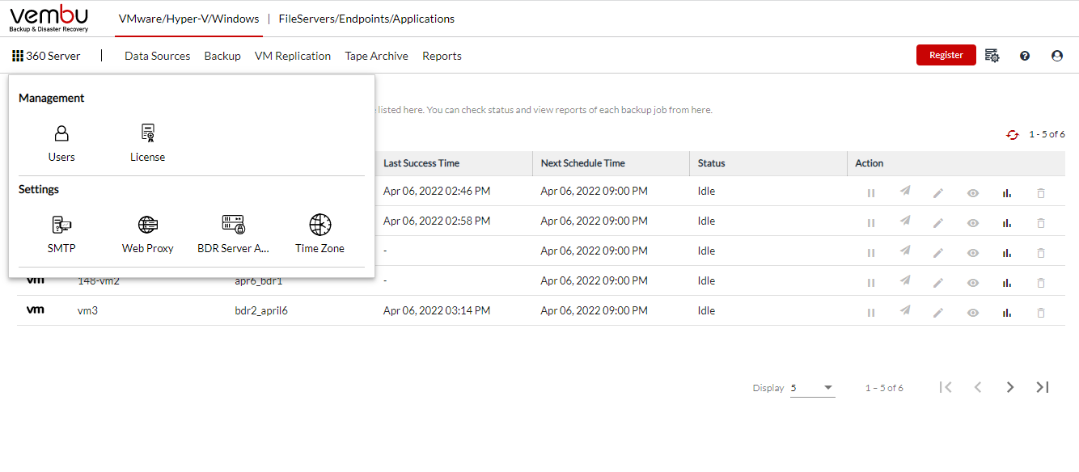This screenshot has width=1079, height=472.
Task: View the 148-vm2 backup job
Action: point(973,282)
